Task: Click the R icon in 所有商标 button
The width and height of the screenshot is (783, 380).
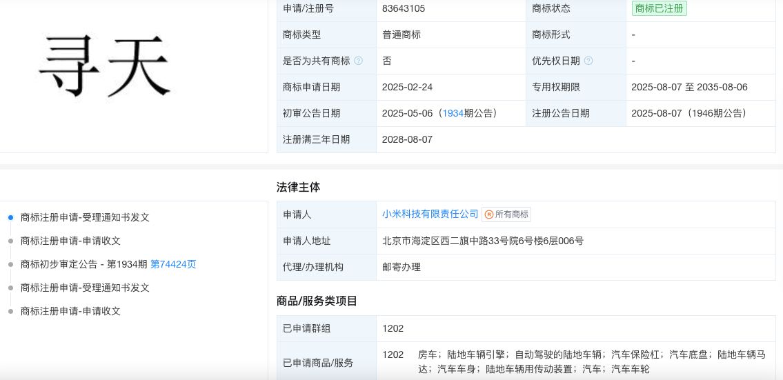Action: [x=489, y=214]
